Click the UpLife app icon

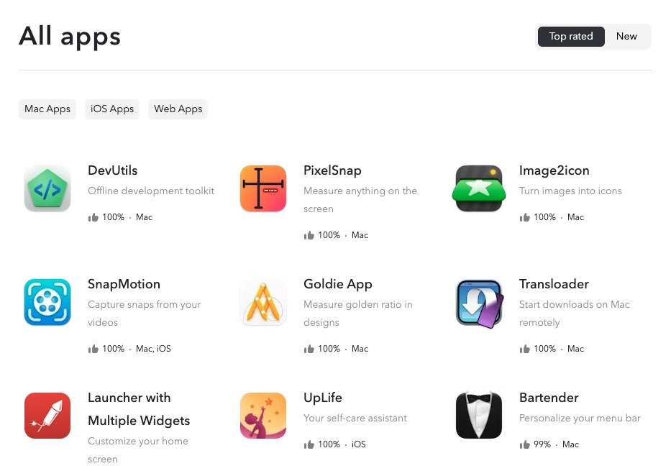(x=263, y=416)
